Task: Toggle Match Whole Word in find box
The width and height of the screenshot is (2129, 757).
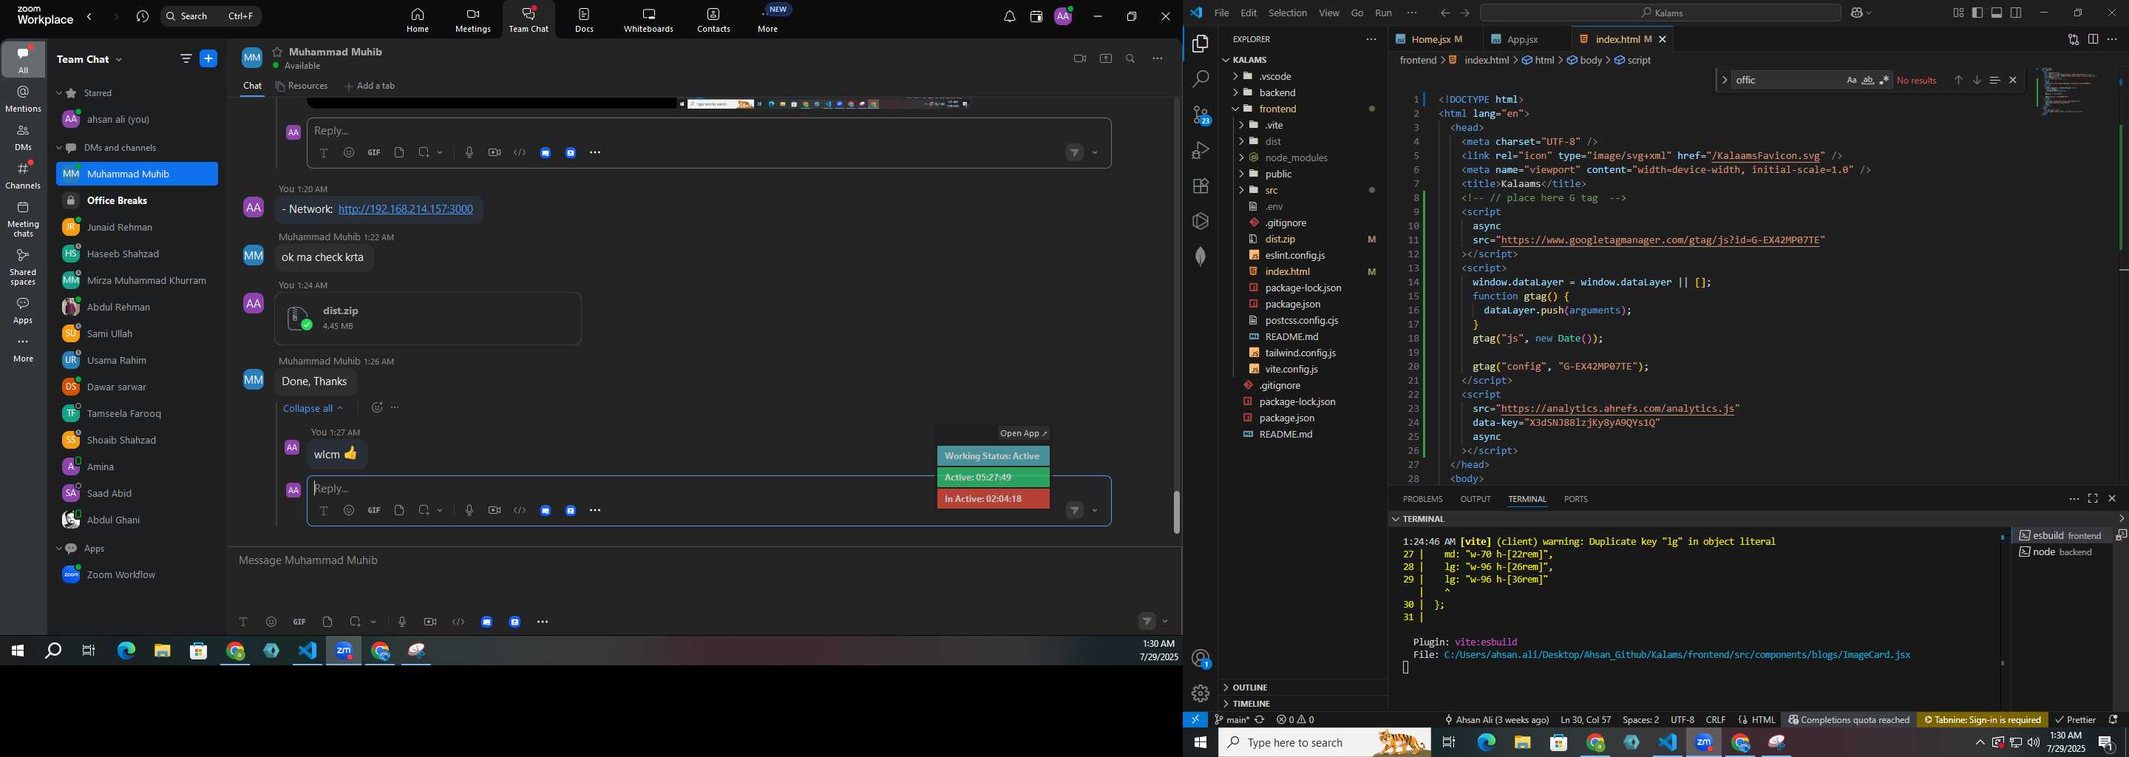Action: pos(1868,80)
